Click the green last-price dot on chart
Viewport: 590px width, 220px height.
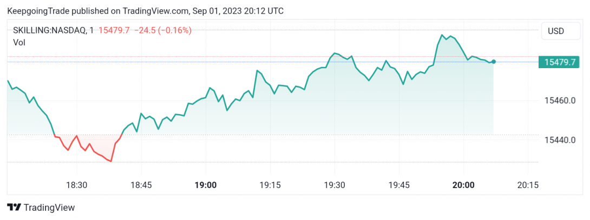pos(493,62)
